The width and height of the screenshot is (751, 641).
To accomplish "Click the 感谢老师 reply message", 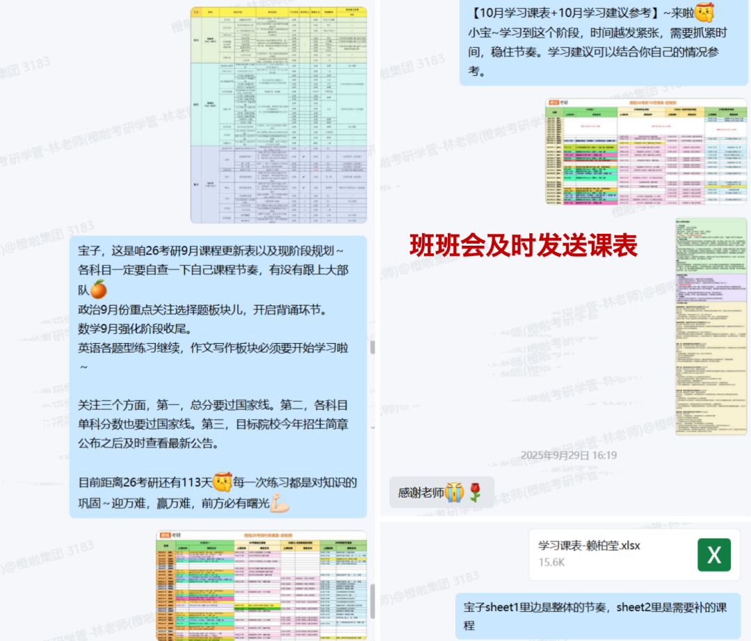I will point(441,492).
